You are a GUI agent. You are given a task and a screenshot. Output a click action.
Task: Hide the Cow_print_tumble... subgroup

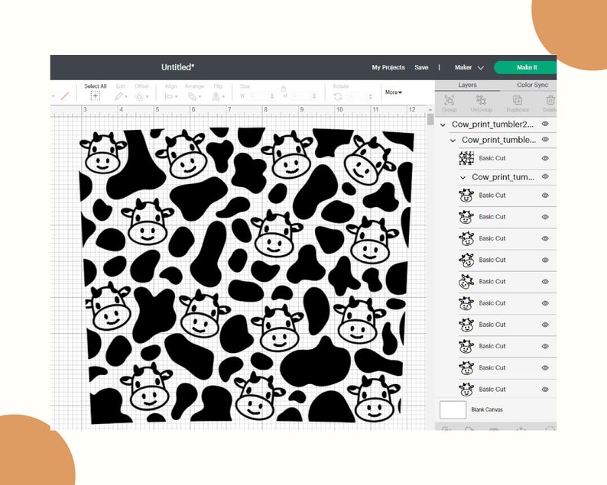click(545, 139)
